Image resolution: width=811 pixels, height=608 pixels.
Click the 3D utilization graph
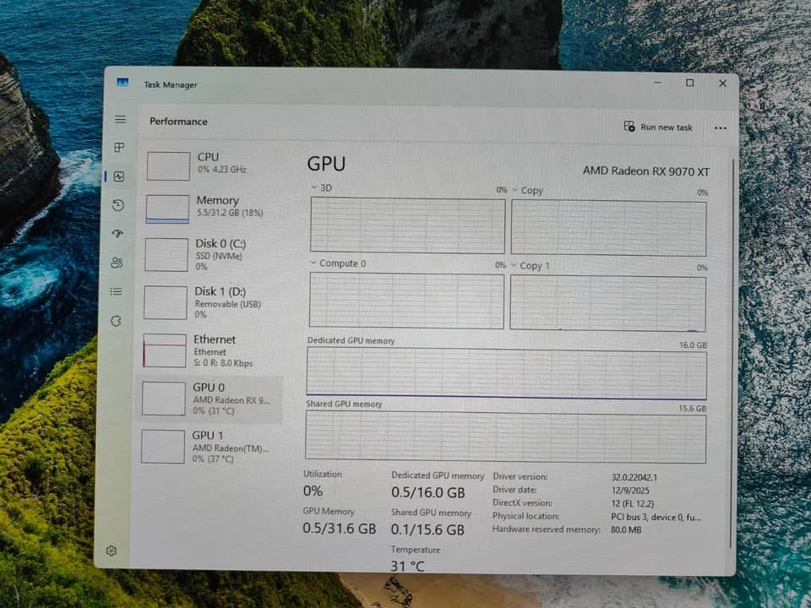click(x=407, y=225)
